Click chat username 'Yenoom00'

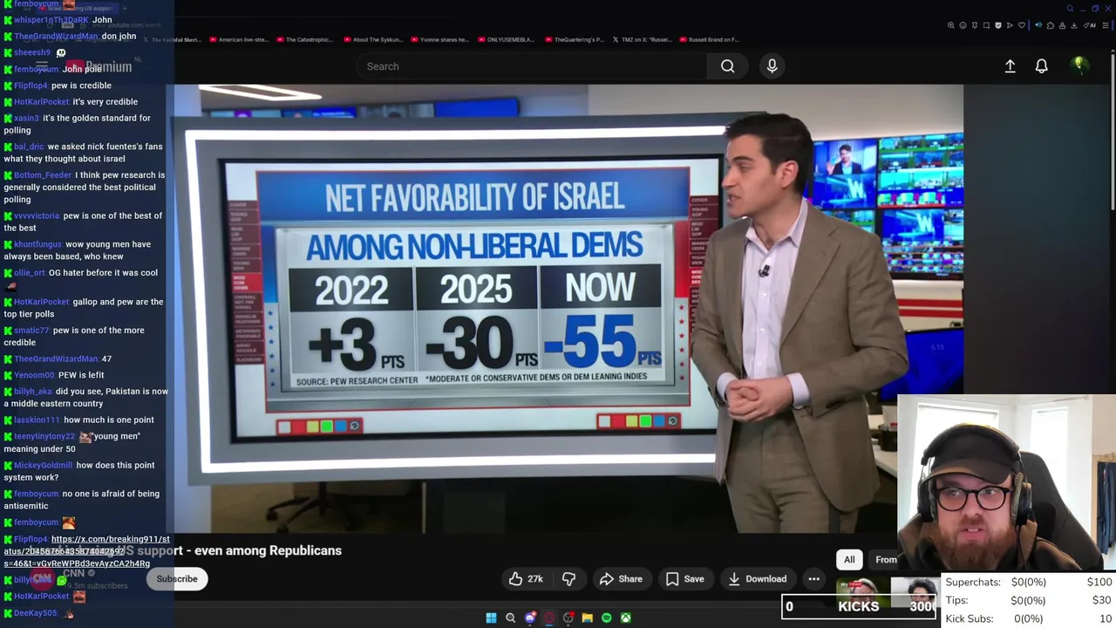click(34, 375)
